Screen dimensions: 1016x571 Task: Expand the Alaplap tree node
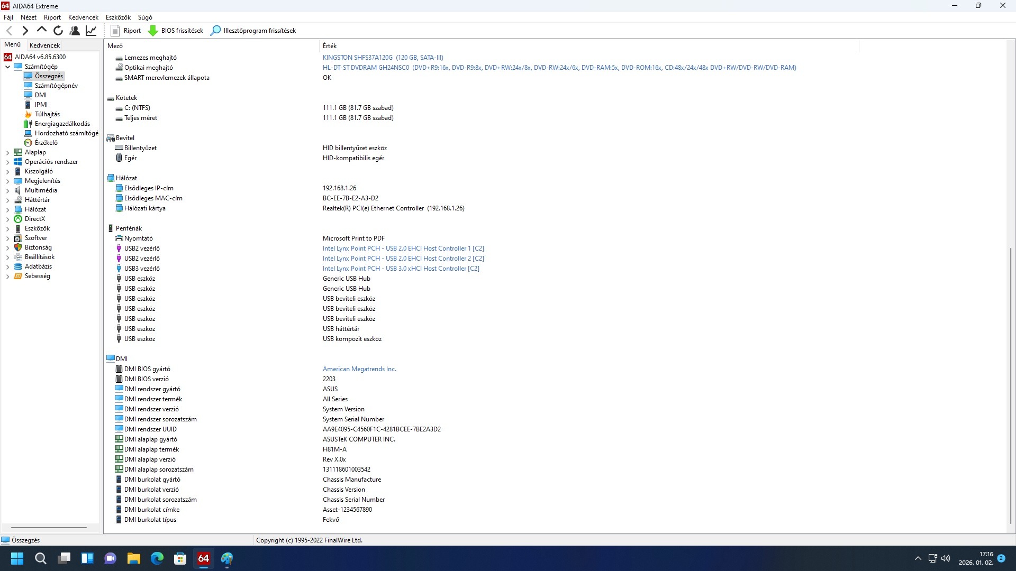click(8, 152)
